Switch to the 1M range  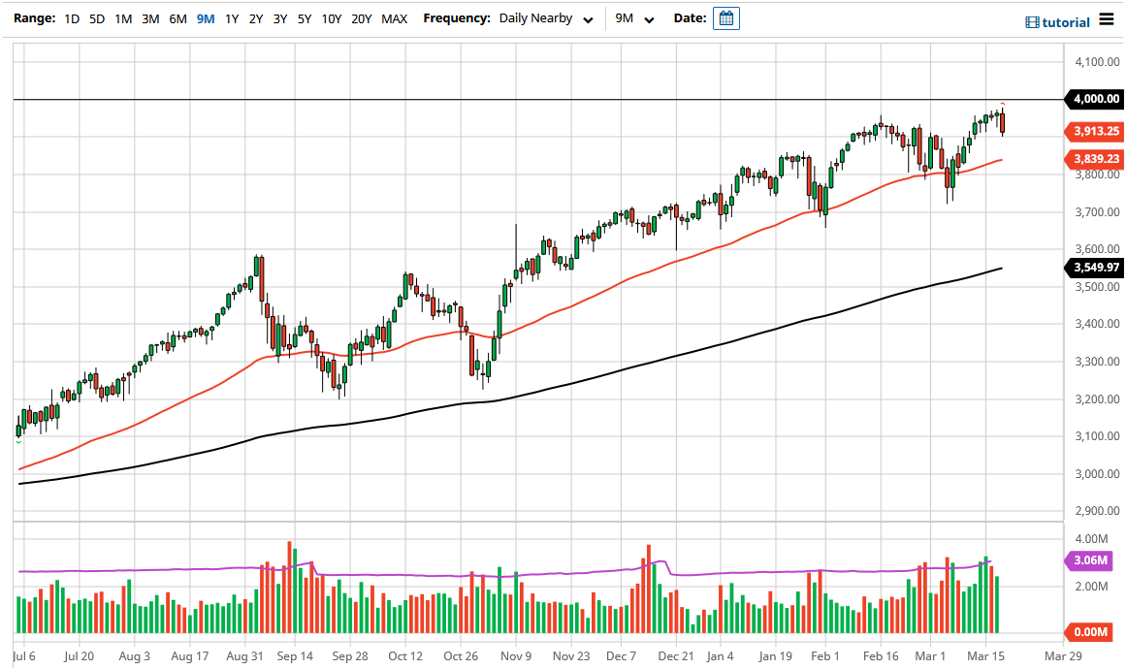pos(124,17)
